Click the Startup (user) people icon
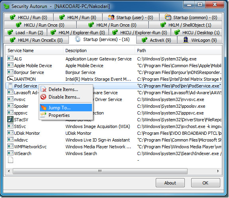The image size is (229, 198). (111, 17)
